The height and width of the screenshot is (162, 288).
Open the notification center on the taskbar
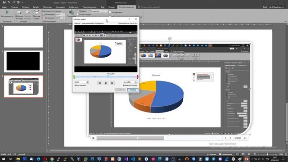(x=283, y=159)
